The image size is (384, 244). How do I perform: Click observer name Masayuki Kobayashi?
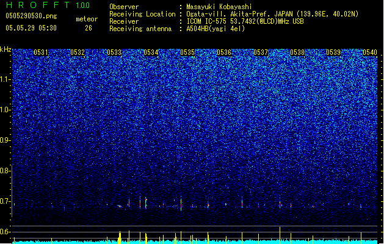coord(219,7)
